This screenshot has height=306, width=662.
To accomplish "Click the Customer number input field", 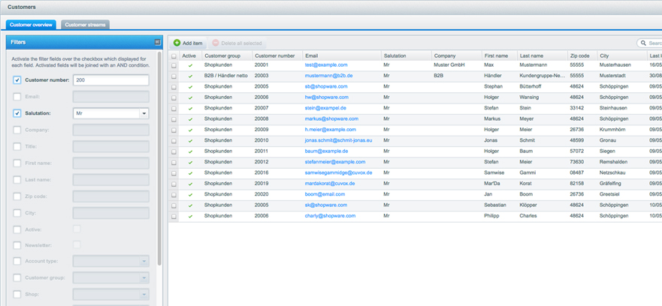I will coord(110,79).
